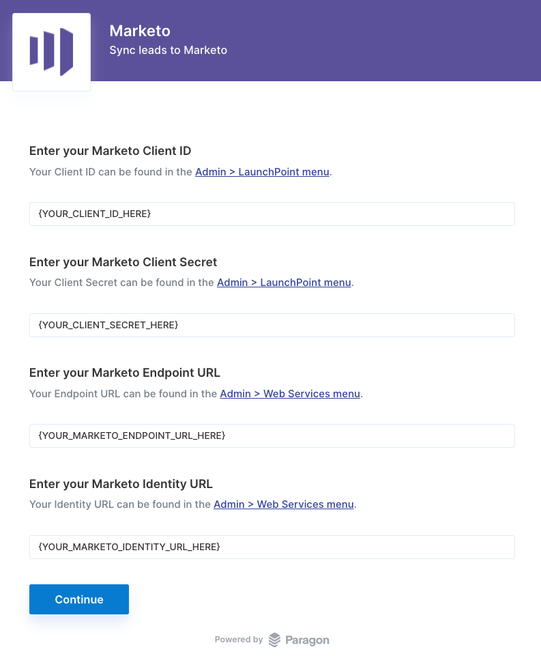Click the 'Powered by' footer text

pos(239,639)
